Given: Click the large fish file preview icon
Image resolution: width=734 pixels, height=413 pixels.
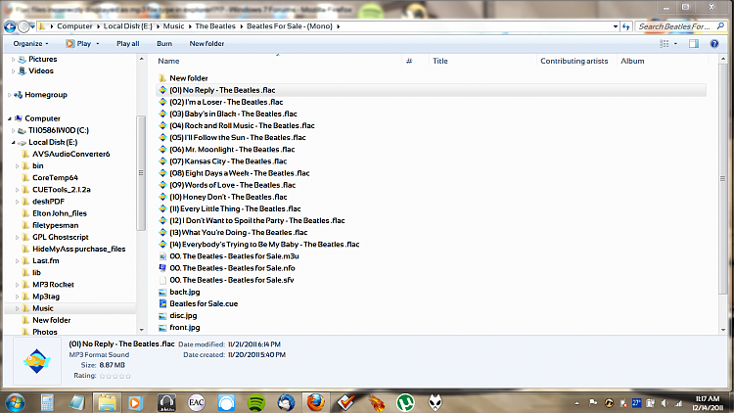Looking at the screenshot, I should coord(37,361).
